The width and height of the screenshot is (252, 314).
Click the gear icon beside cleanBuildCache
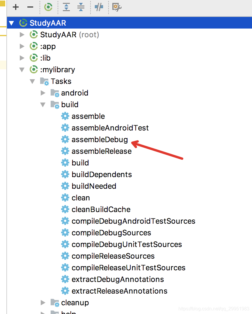[65, 209]
